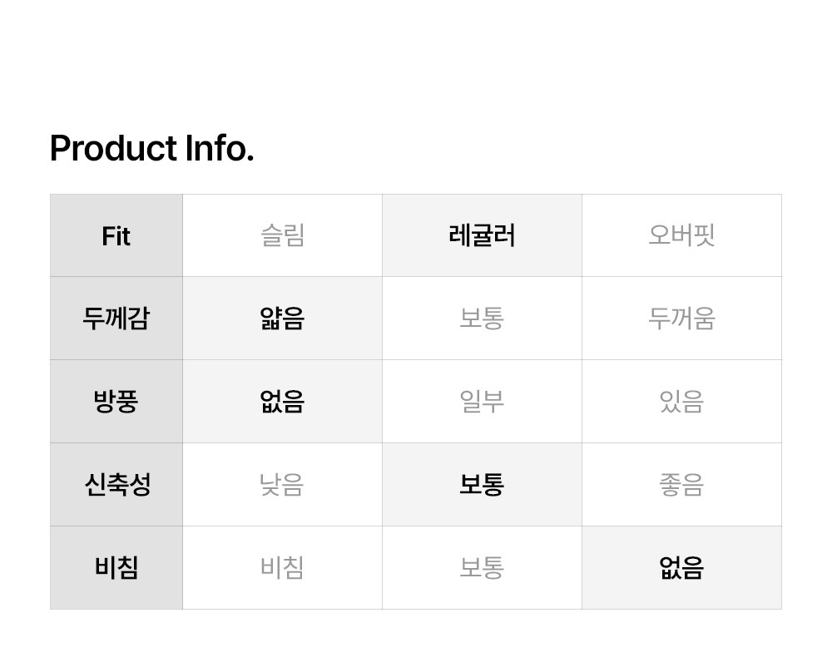Click the 두께감 row label
The width and height of the screenshot is (832, 667).
coord(116,319)
